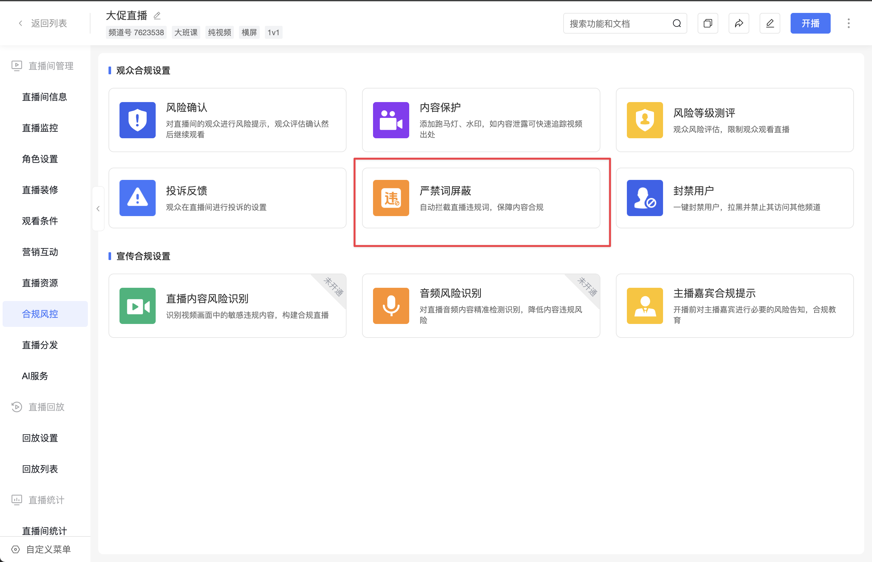872x562 pixels.
Task: Open 直播分发 in the sidebar
Action: point(45,345)
